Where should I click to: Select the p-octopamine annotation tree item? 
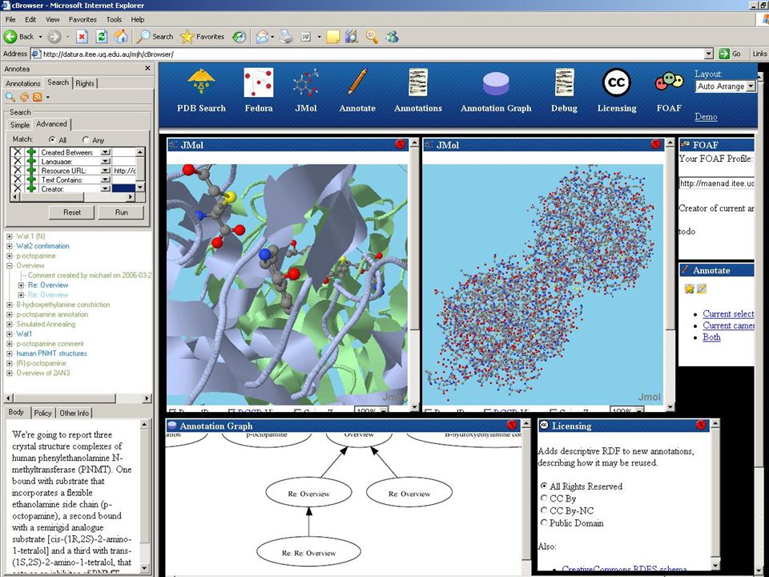(x=52, y=314)
